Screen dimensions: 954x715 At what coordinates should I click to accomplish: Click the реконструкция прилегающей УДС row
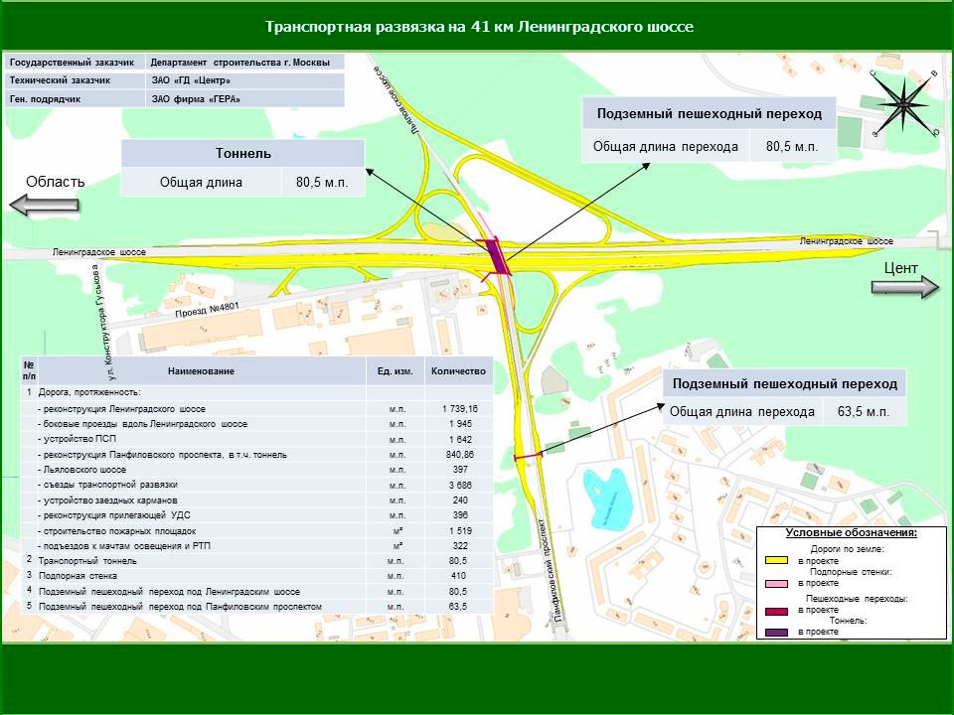256,515
